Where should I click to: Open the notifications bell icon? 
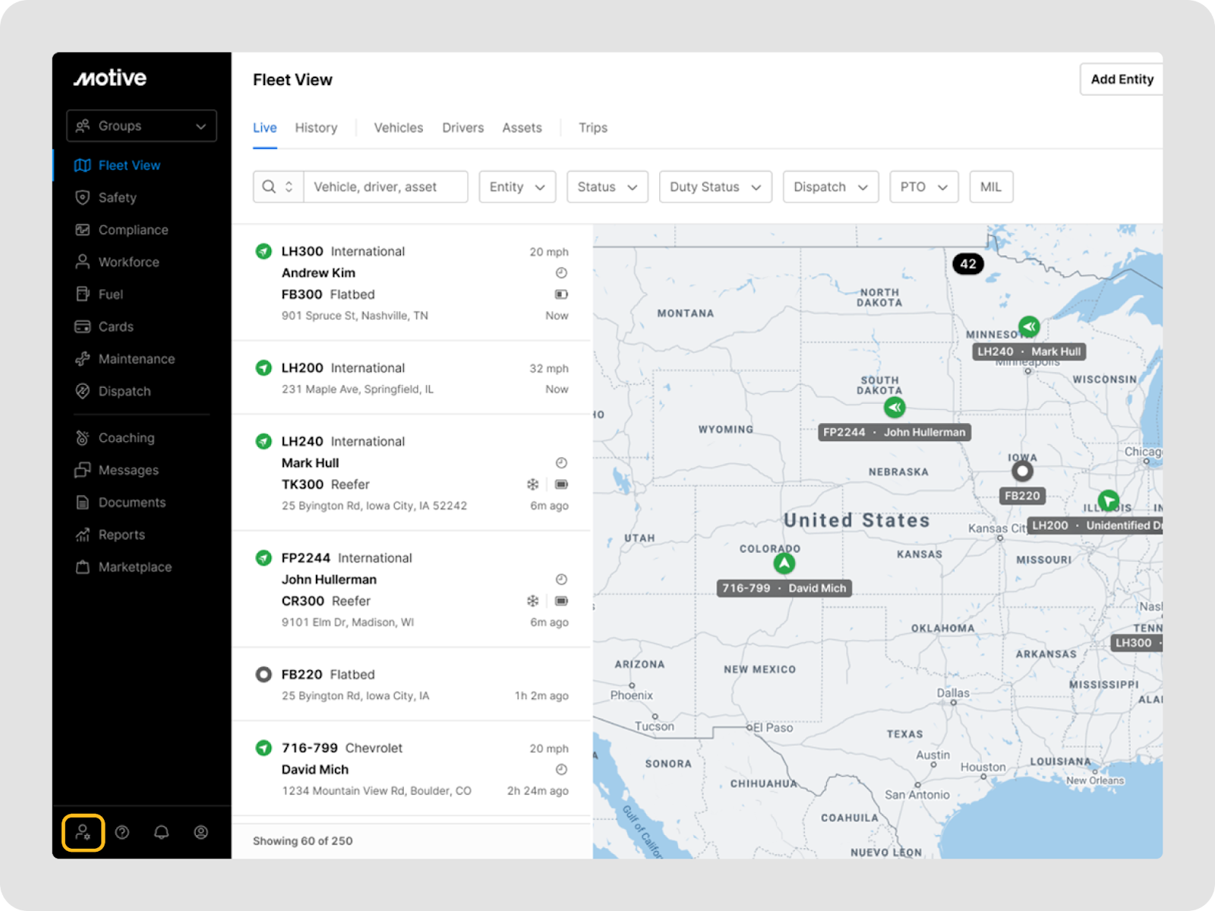pyautogui.click(x=162, y=833)
